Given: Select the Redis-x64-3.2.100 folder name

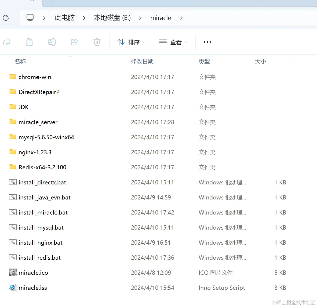Looking at the screenshot, I should [x=42, y=167].
